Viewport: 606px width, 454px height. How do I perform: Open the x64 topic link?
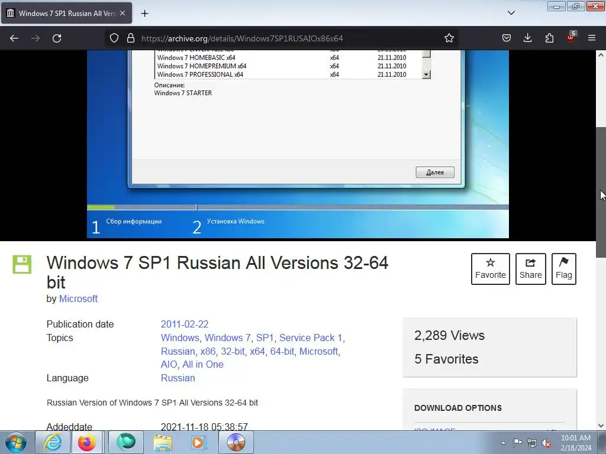click(257, 351)
